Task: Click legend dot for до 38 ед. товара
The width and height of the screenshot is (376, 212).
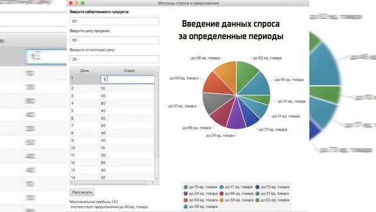Action: click(x=221, y=200)
